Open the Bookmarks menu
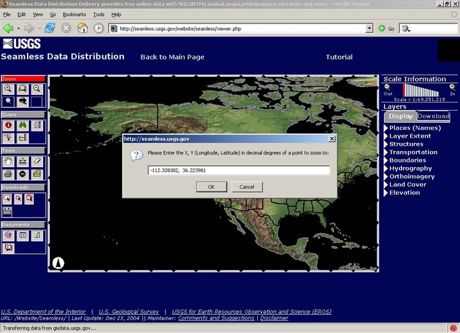Viewport: 460px width, 333px height. coord(74,14)
